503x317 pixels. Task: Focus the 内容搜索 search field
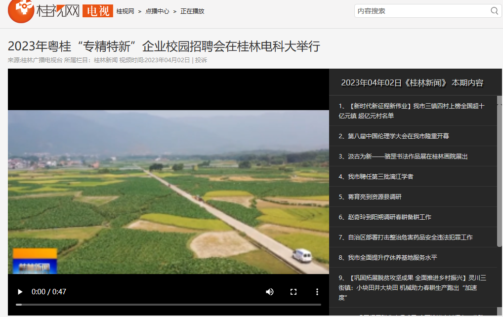pos(423,11)
